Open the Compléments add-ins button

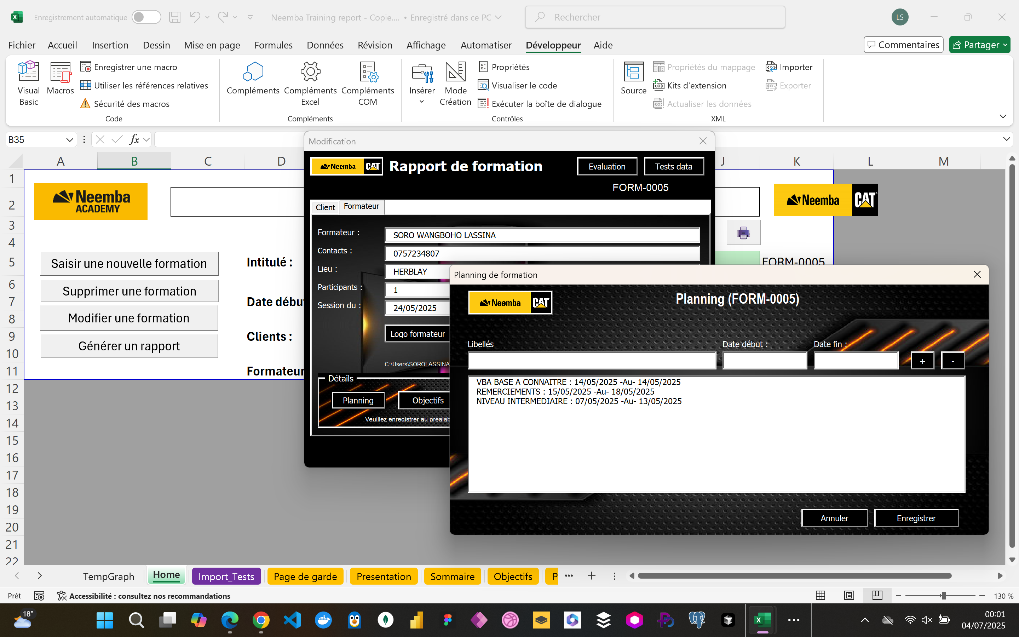[253, 78]
